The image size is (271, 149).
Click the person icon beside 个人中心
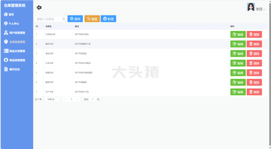click(x=6, y=23)
